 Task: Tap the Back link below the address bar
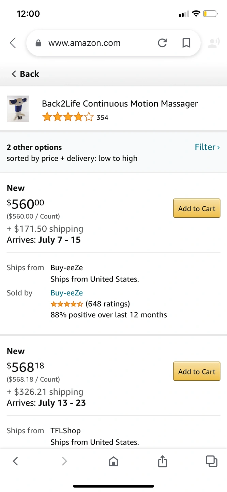pyautogui.click(x=26, y=74)
